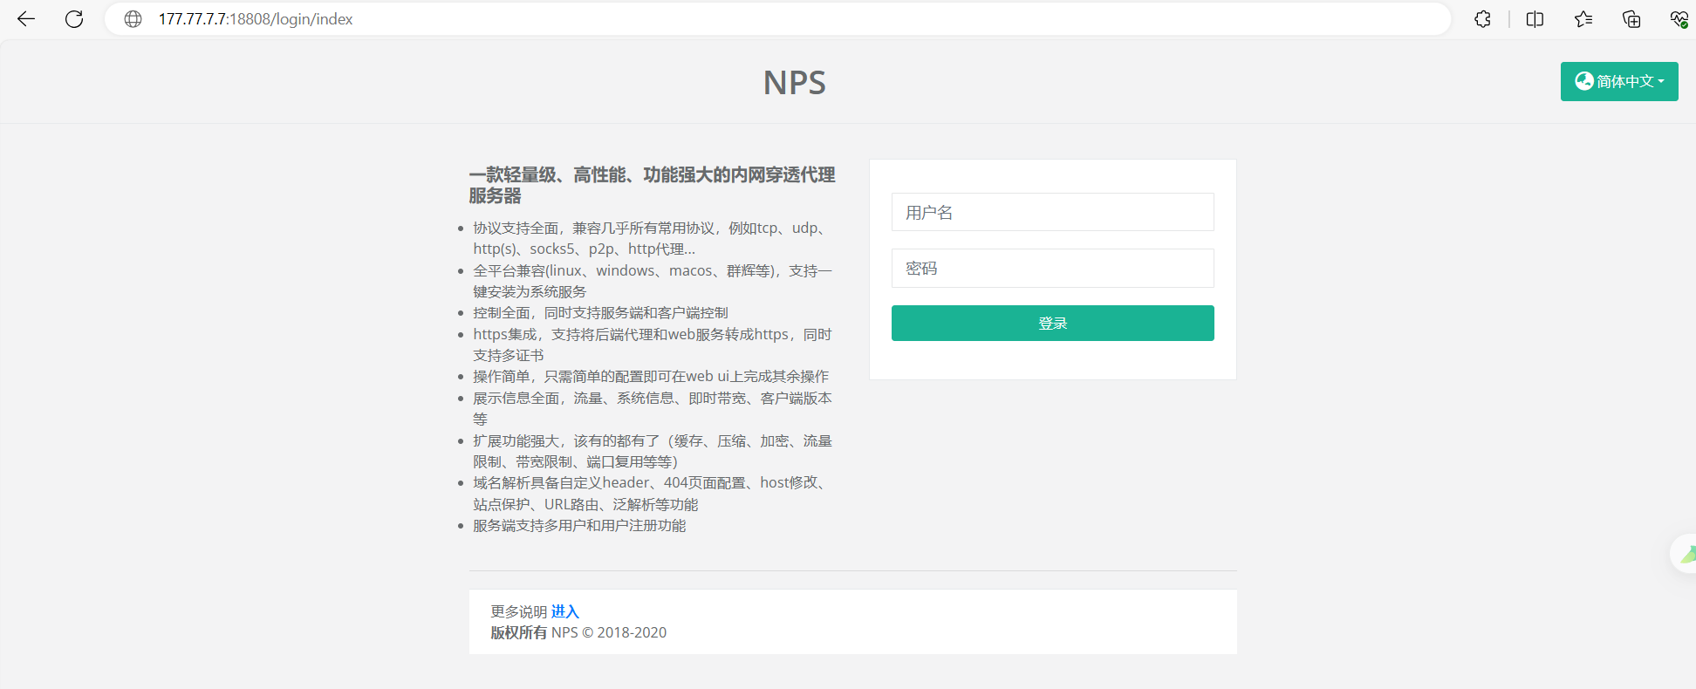The height and width of the screenshot is (689, 1696).
Task: Click the 更多说明 label text
Action: [518, 611]
